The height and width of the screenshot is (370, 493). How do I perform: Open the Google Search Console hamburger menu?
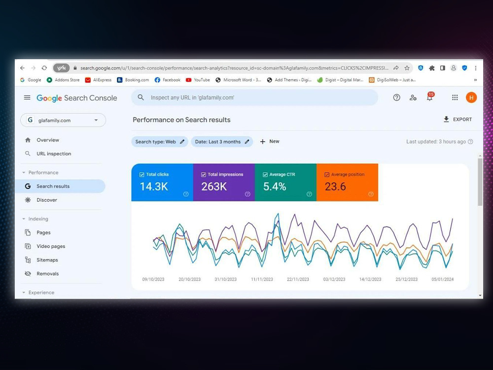point(27,98)
